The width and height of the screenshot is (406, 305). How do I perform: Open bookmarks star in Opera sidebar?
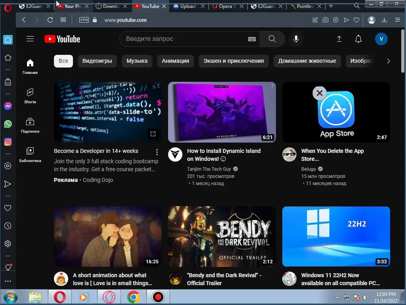pos(8,58)
